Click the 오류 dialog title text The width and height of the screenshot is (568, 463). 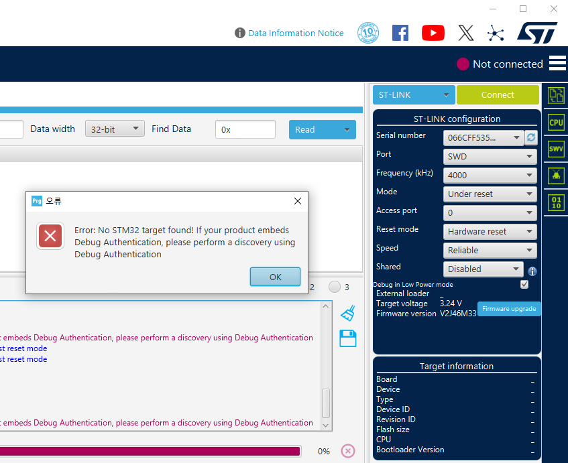click(x=54, y=201)
